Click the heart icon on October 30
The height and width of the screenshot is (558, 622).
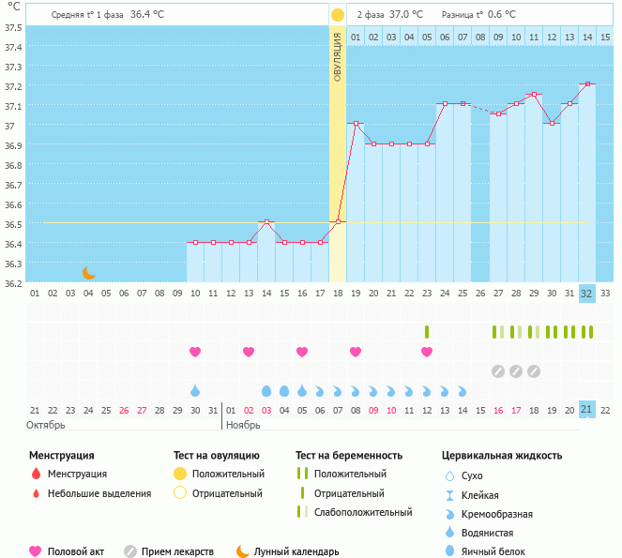(195, 352)
